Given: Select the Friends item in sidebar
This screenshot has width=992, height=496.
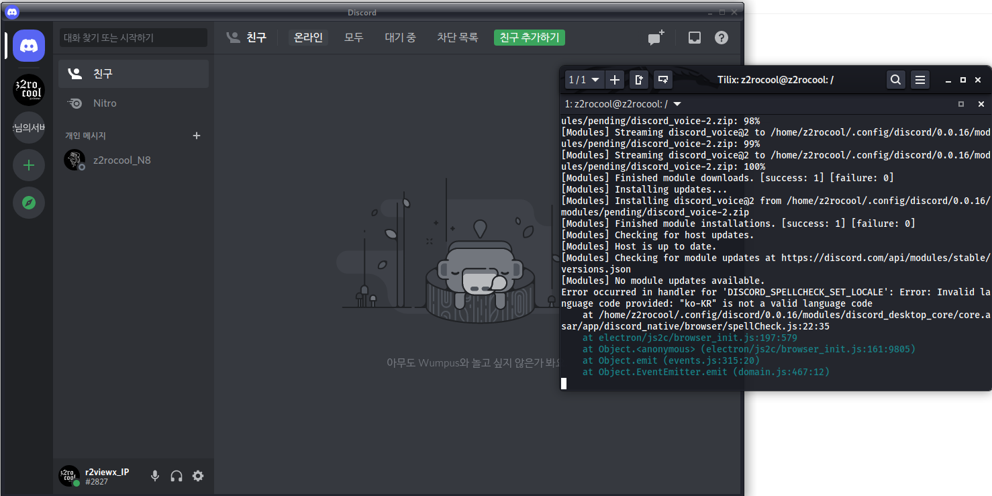Looking at the screenshot, I should point(134,74).
